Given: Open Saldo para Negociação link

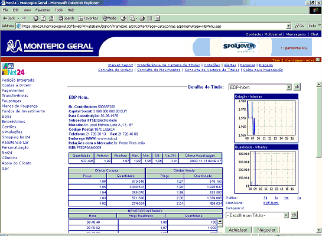Looking at the screenshot, I should coord(263,70).
